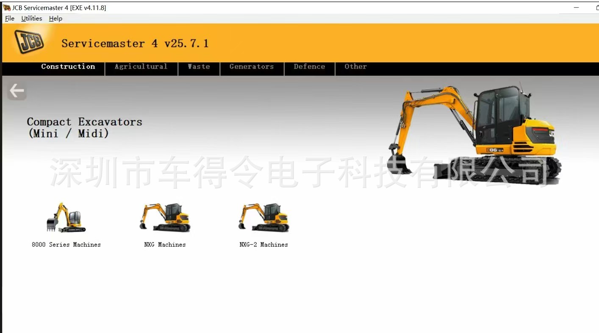Open the Utilities menu
The image size is (599, 333).
(x=32, y=19)
